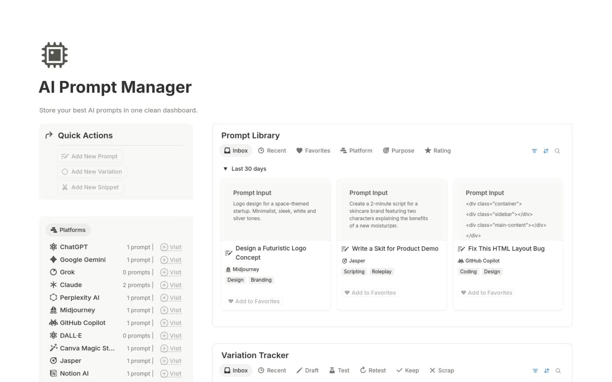This screenshot has width=612, height=382.
Task: Open the Platforms view selector
Action: pos(68,230)
